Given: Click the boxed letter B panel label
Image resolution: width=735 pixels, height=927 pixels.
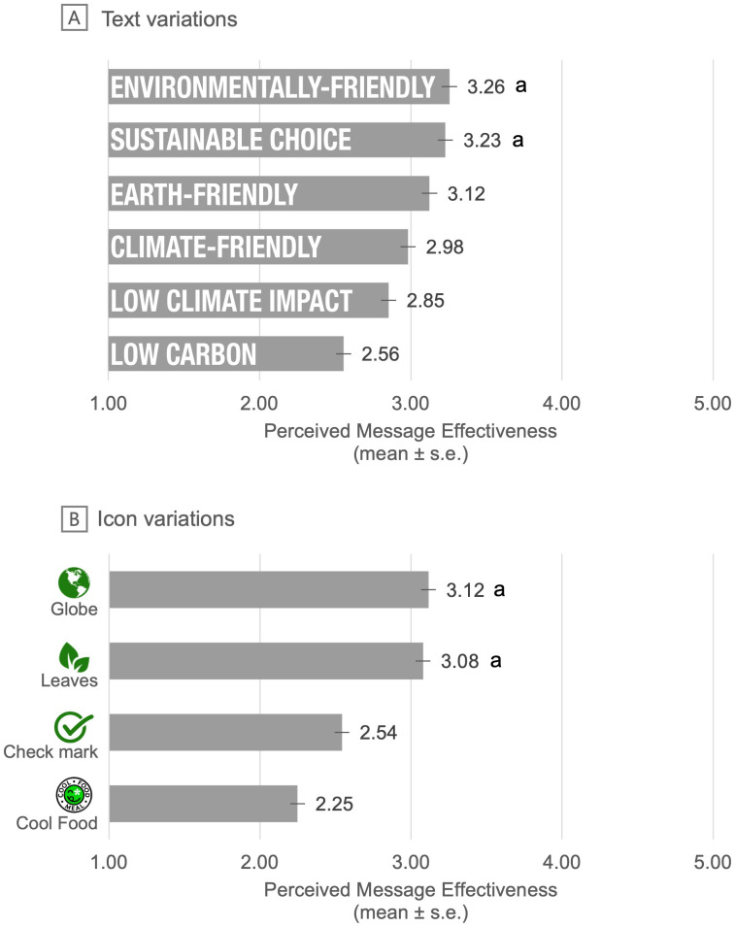Looking at the screenshot, I should pyautogui.click(x=75, y=518).
